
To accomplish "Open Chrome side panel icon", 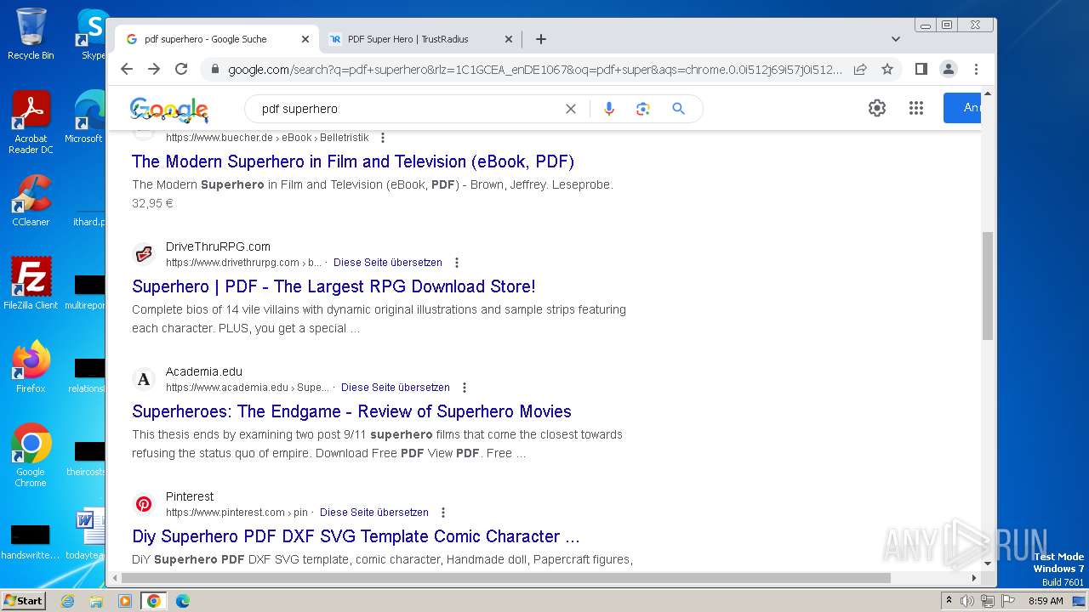I will pyautogui.click(x=921, y=69).
